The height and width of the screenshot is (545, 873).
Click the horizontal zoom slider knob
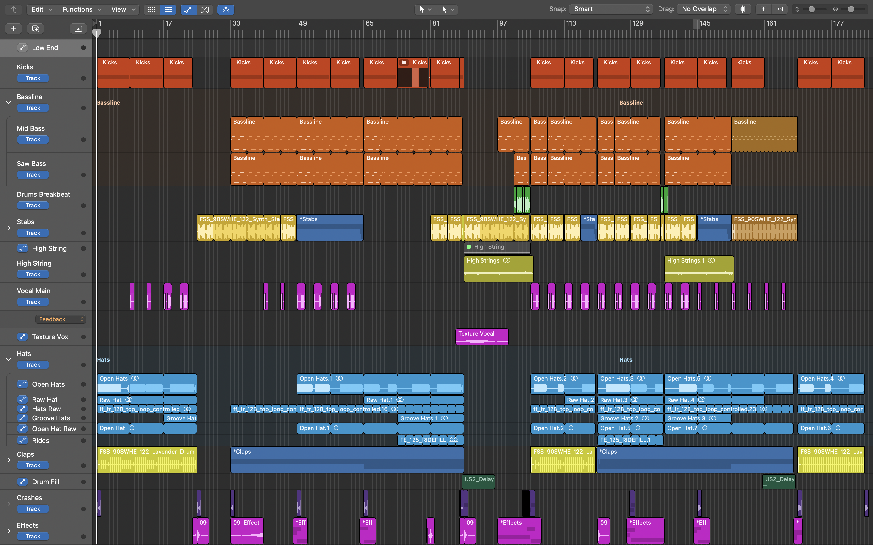click(851, 9)
